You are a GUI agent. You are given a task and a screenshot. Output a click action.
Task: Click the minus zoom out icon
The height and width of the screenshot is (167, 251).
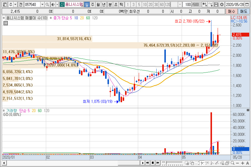[x=237, y=163]
